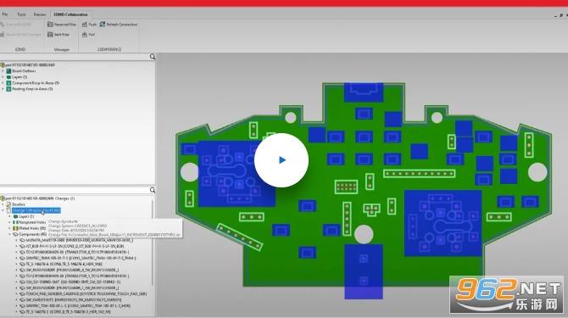568x318 pixels.
Task: Click into the upper tree search field
Action: 75,57
